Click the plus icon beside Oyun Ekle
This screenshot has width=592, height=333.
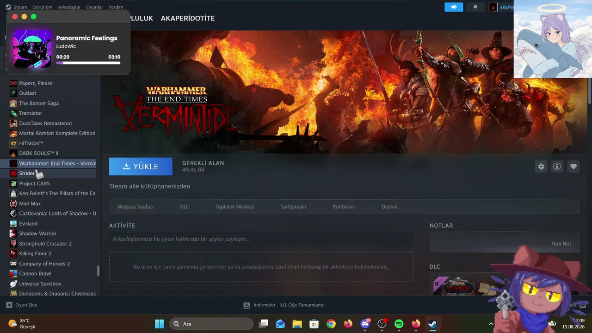tap(9, 305)
